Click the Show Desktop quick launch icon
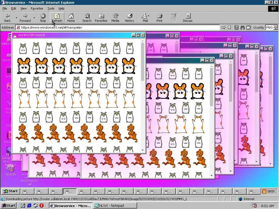Screen dimensions: 279x209 click(23, 206)
